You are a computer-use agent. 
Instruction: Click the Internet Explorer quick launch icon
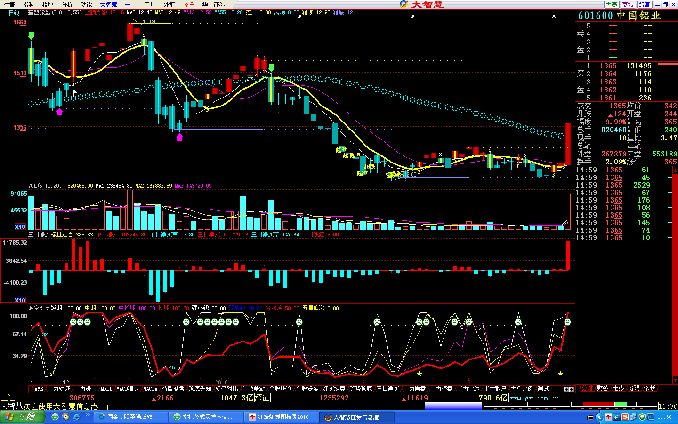pos(76,417)
